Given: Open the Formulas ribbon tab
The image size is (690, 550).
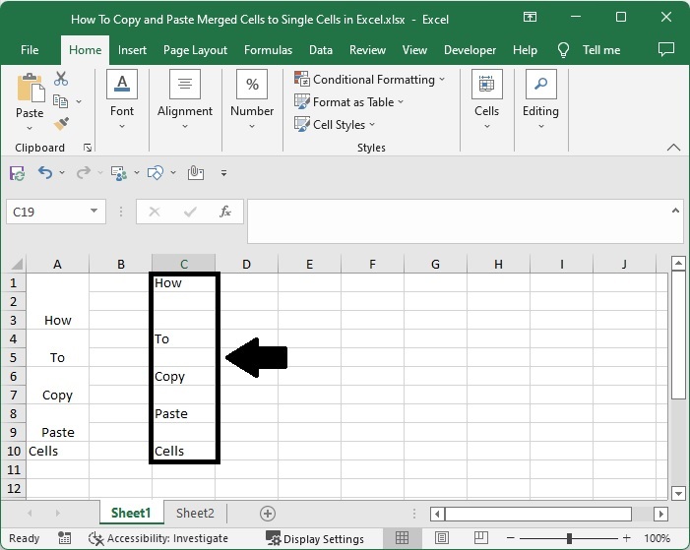Looking at the screenshot, I should (x=268, y=50).
